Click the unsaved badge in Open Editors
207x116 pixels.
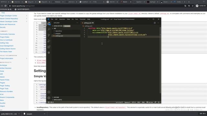pyautogui.click(x=67, y=26)
